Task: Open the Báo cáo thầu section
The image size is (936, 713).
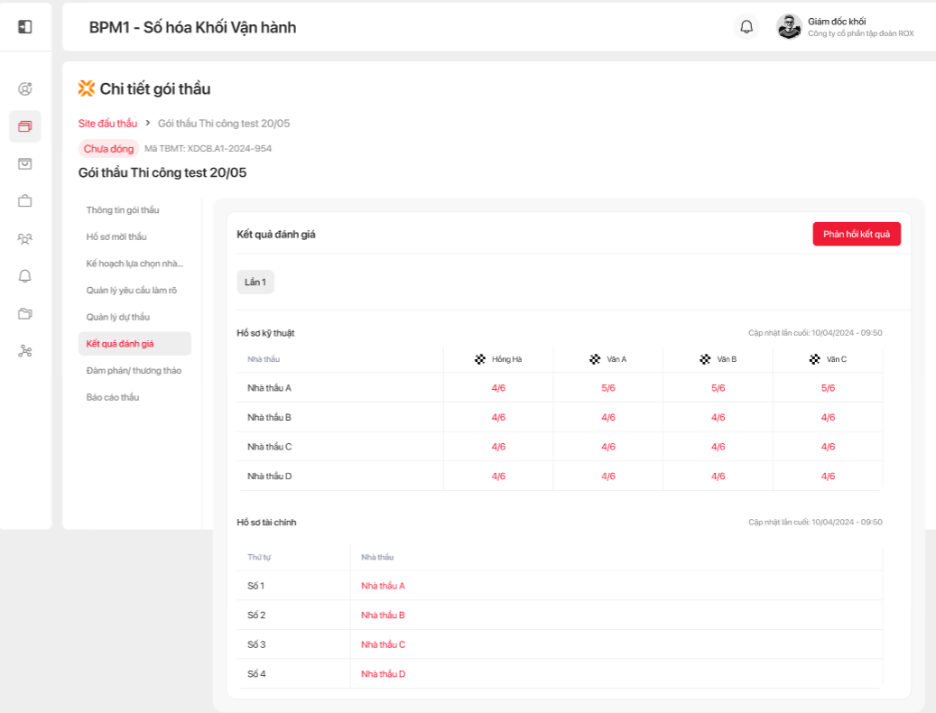Action: (113, 397)
